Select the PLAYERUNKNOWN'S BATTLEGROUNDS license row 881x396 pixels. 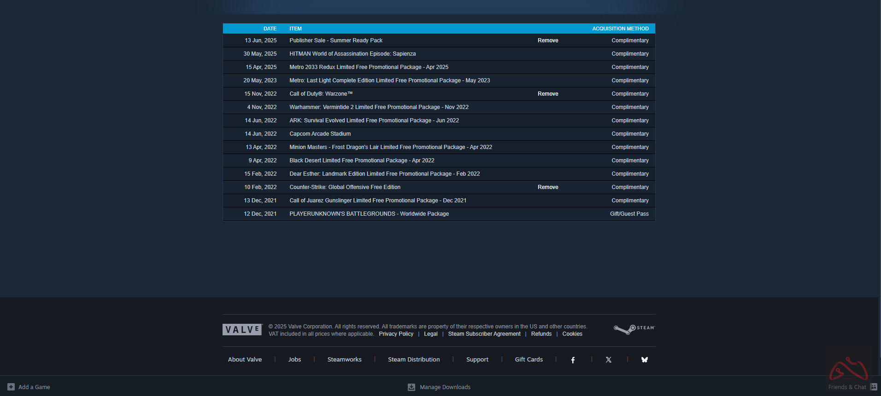pyautogui.click(x=369, y=214)
